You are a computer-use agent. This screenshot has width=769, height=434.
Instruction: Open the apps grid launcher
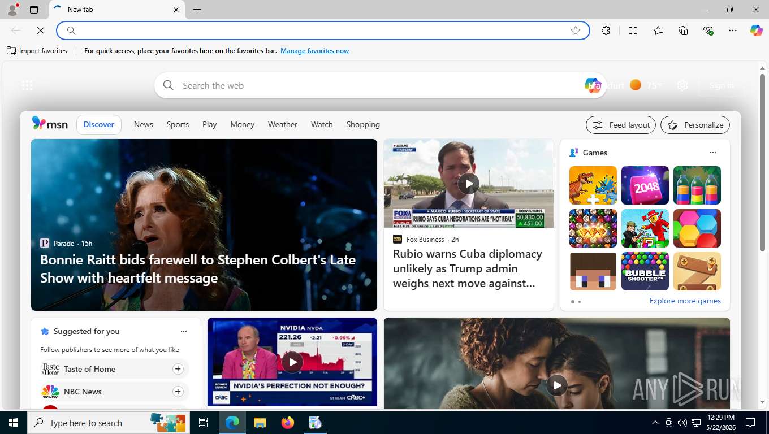(x=27, y=85)
